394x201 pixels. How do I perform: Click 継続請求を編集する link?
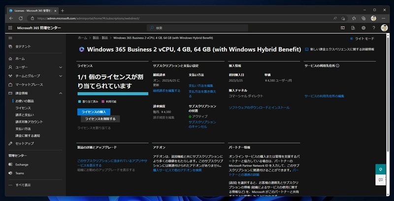pyautogui.click(x=166, y=91)
